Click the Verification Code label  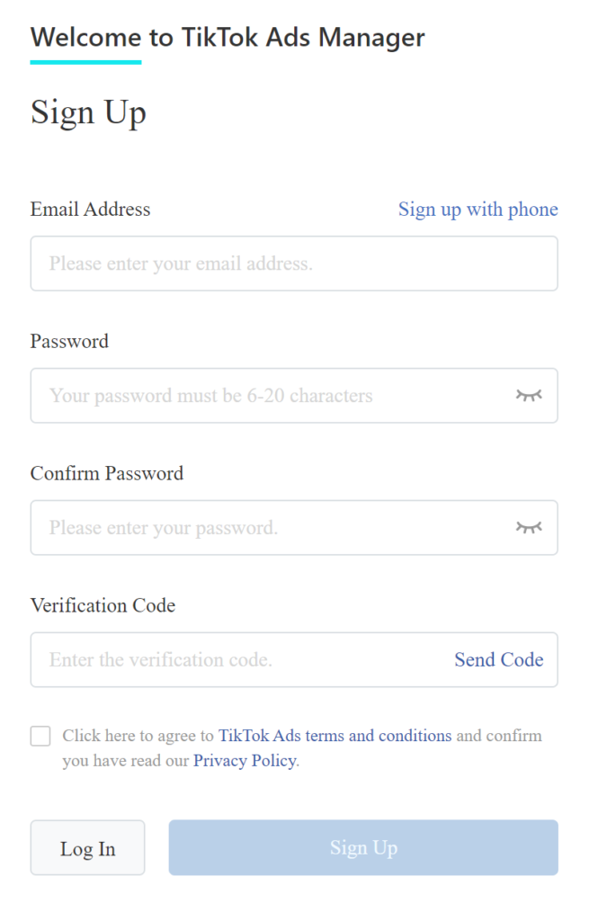tap(103, 605)
